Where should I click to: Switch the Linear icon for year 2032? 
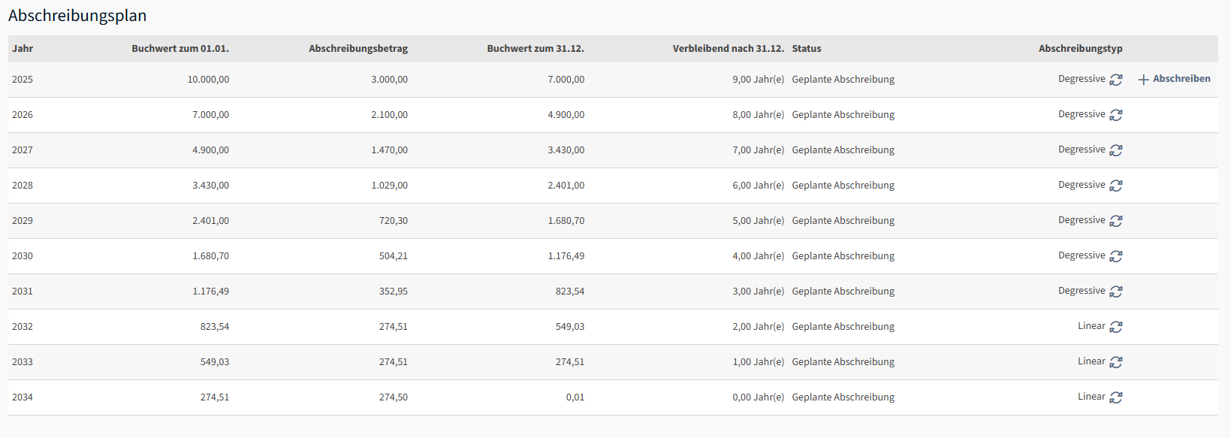coord(1116,327)
